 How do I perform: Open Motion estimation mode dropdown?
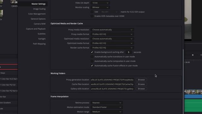[x=107, y=107]
